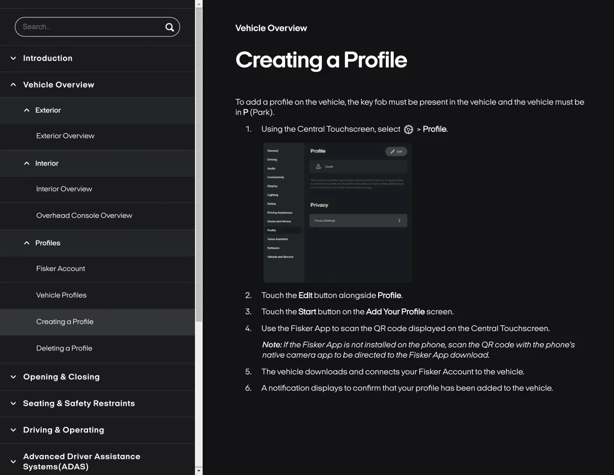
Task: Open the Fisker Account page
Action: 61,269
